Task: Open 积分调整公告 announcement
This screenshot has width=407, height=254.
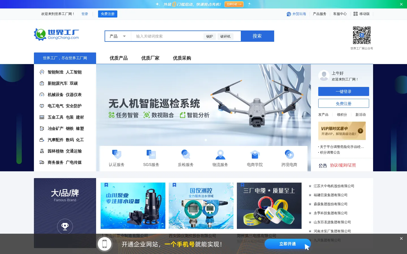Action: pos(330,152)
